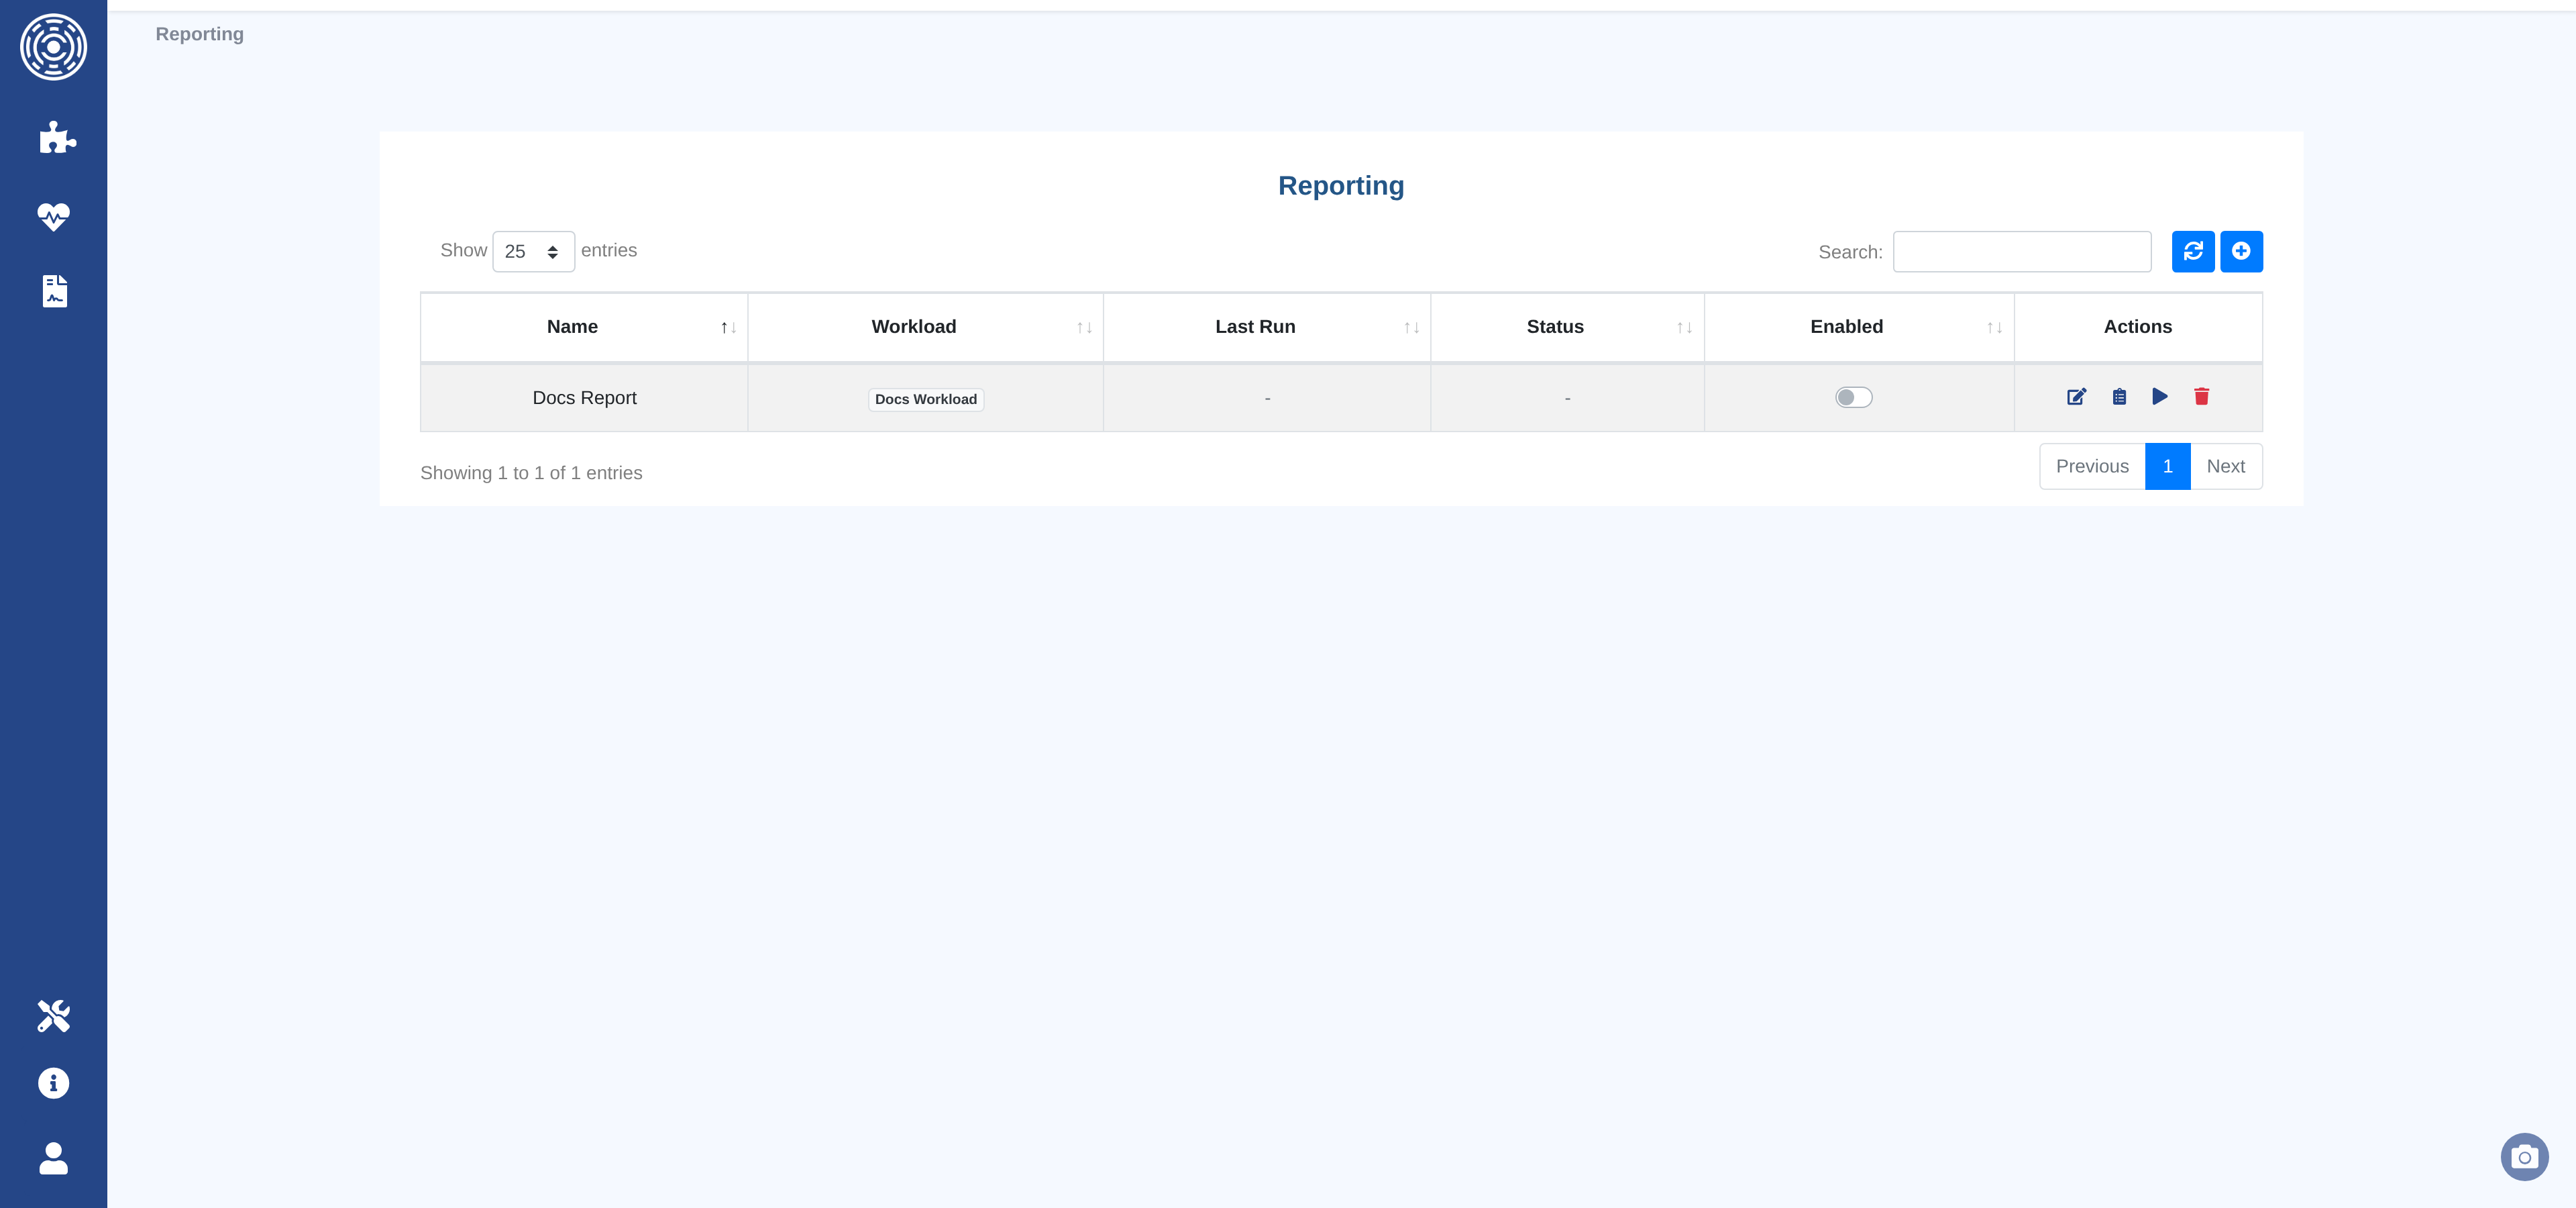
Task: Sort table by Enabled column
Action: [1859, 327]
